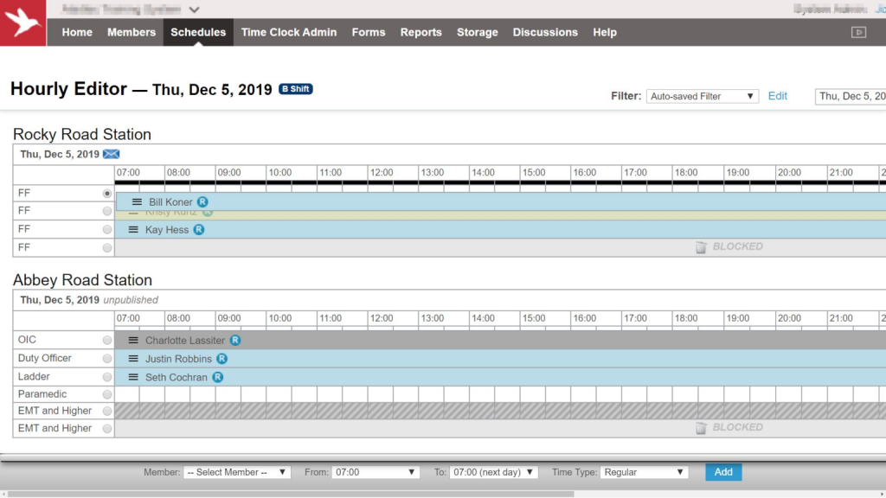Select the radio button next to OIC
This screenshot has width=886, height=498.
point(106,340)
